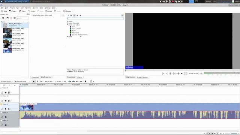This screenshot has height=135, width=240.
Task: Select the Gain effect
Action: 73,27
